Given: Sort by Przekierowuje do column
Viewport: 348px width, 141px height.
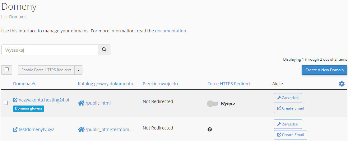Looking at the screenshot, I should point(160,84).
